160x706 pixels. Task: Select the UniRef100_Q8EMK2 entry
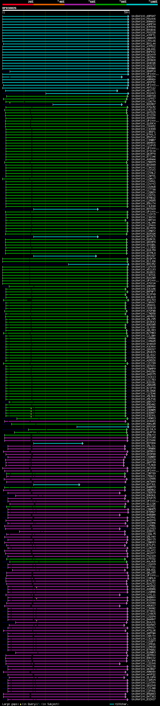[143, 490]
